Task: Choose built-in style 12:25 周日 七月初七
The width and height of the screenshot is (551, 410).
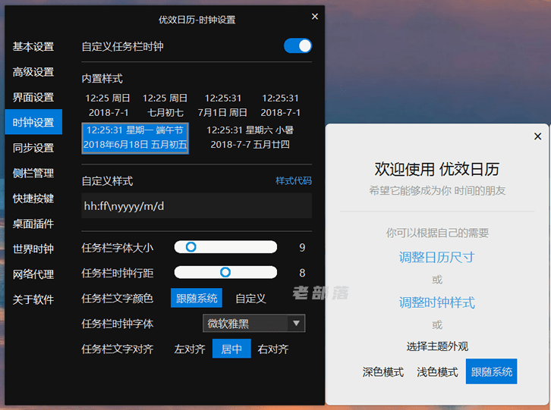Action: click(x=165, y=105)
